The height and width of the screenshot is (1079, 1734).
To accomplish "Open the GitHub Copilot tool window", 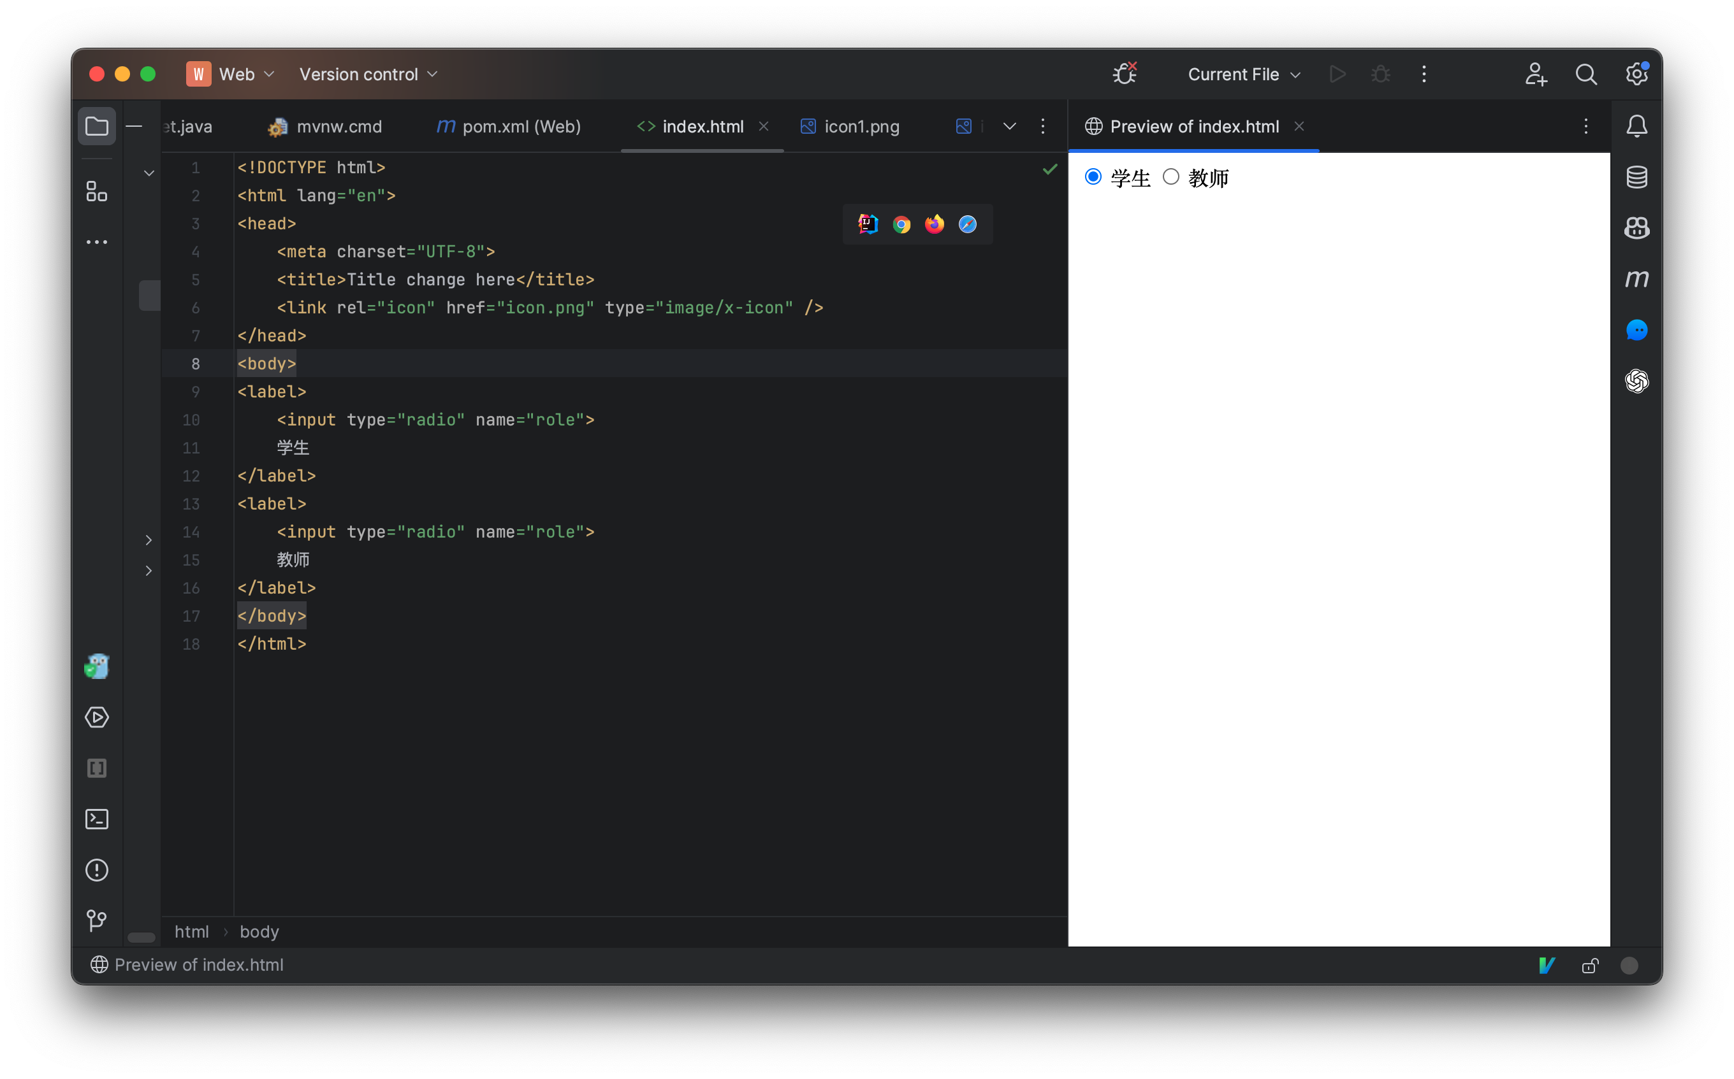I will [1636, 229].
